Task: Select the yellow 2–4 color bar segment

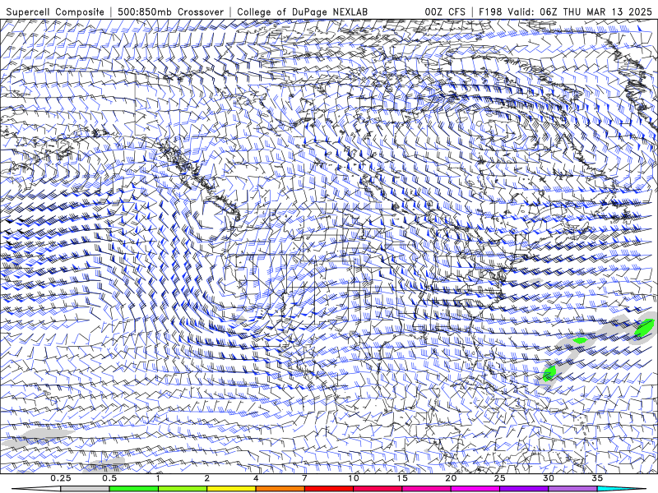Action: click(x=231, y=489)
